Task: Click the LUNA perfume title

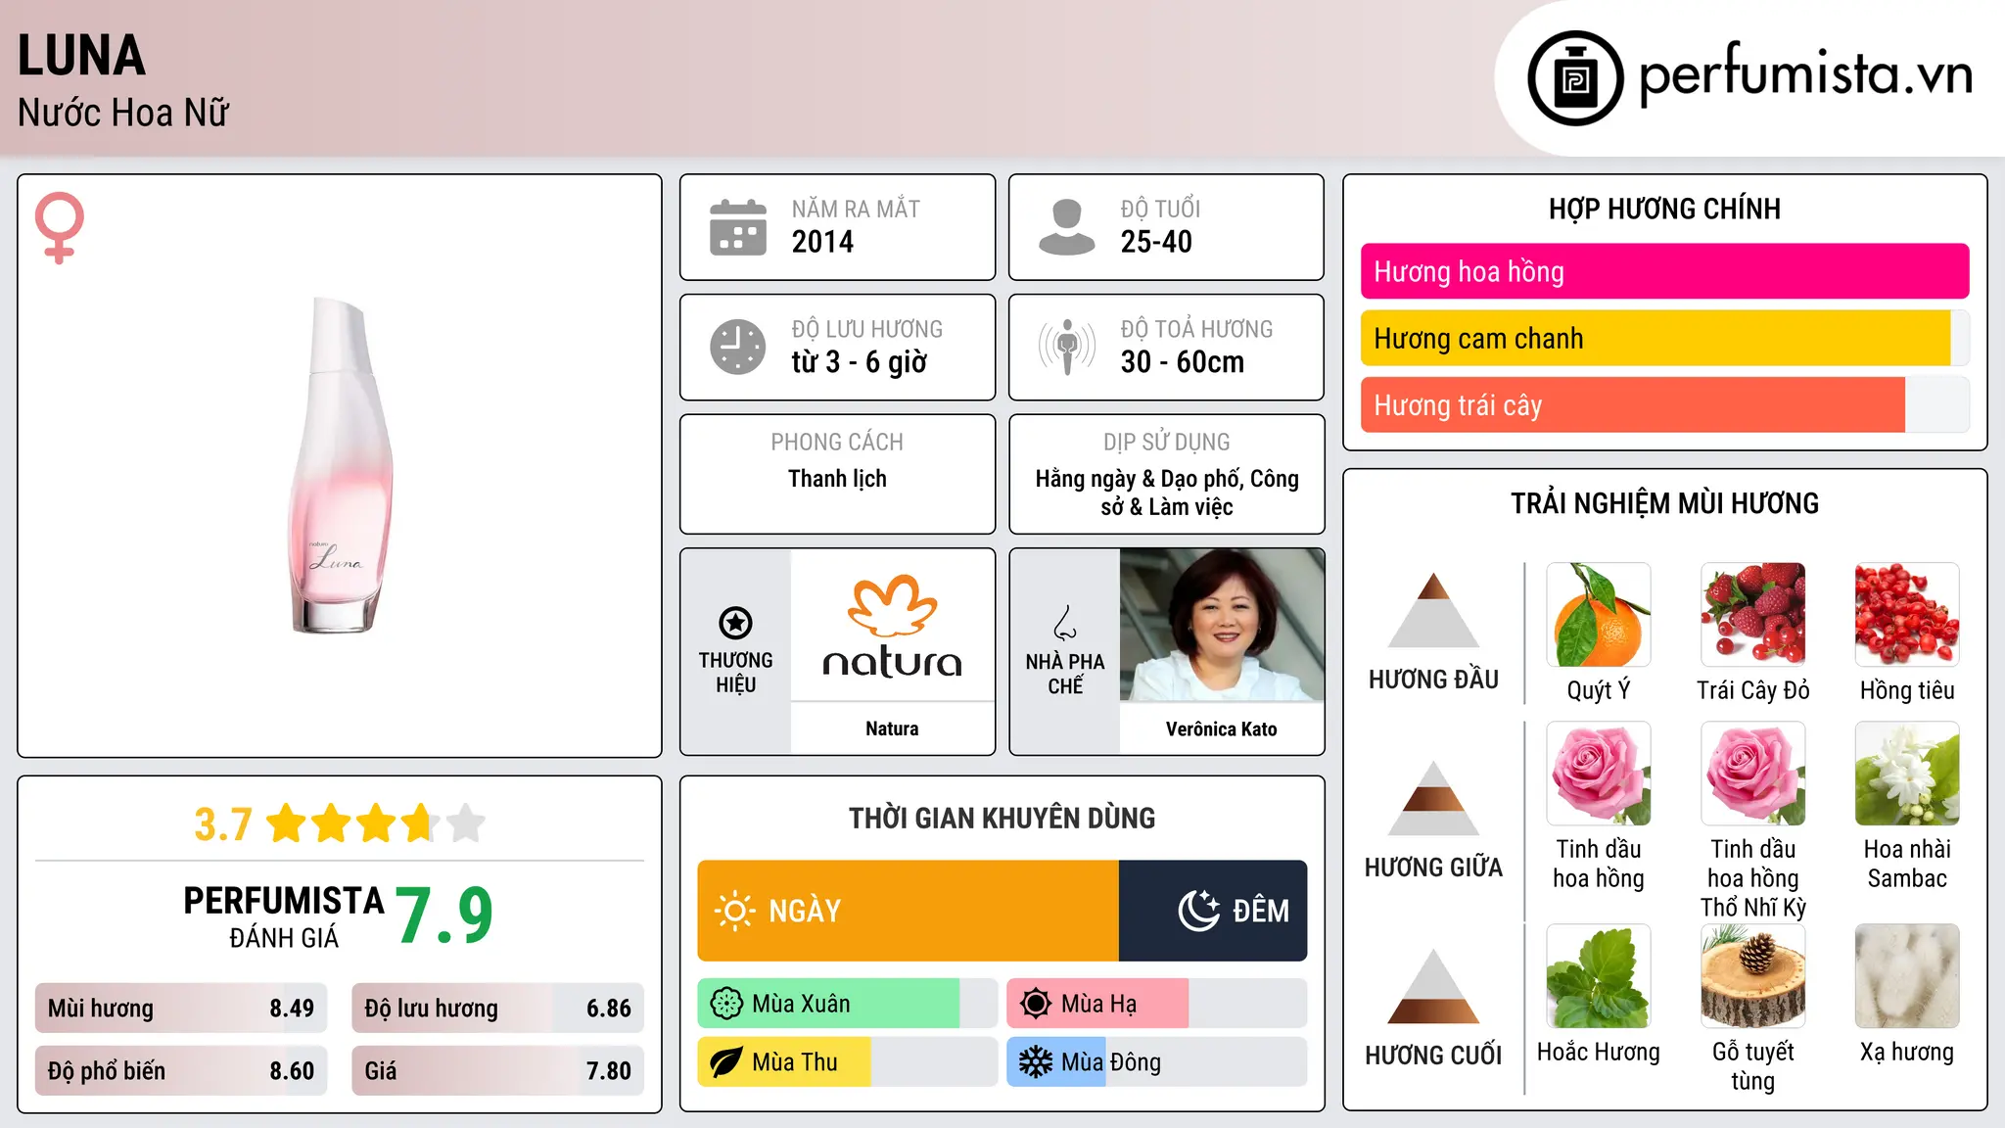Action: point(81,56)
